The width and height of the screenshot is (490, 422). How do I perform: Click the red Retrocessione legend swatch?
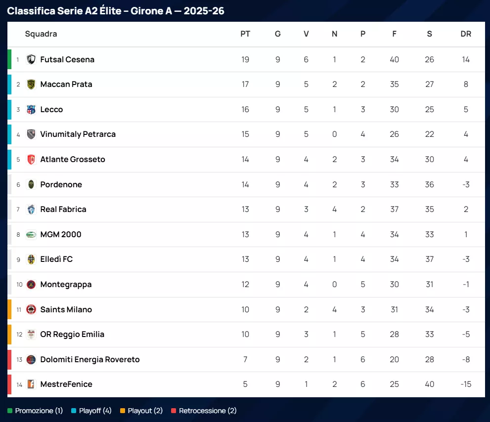point(174,411)
